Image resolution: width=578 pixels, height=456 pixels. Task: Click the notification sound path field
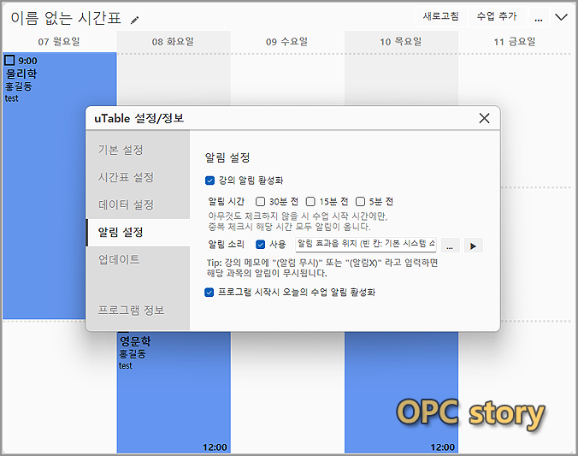click(x=366, y=244)
